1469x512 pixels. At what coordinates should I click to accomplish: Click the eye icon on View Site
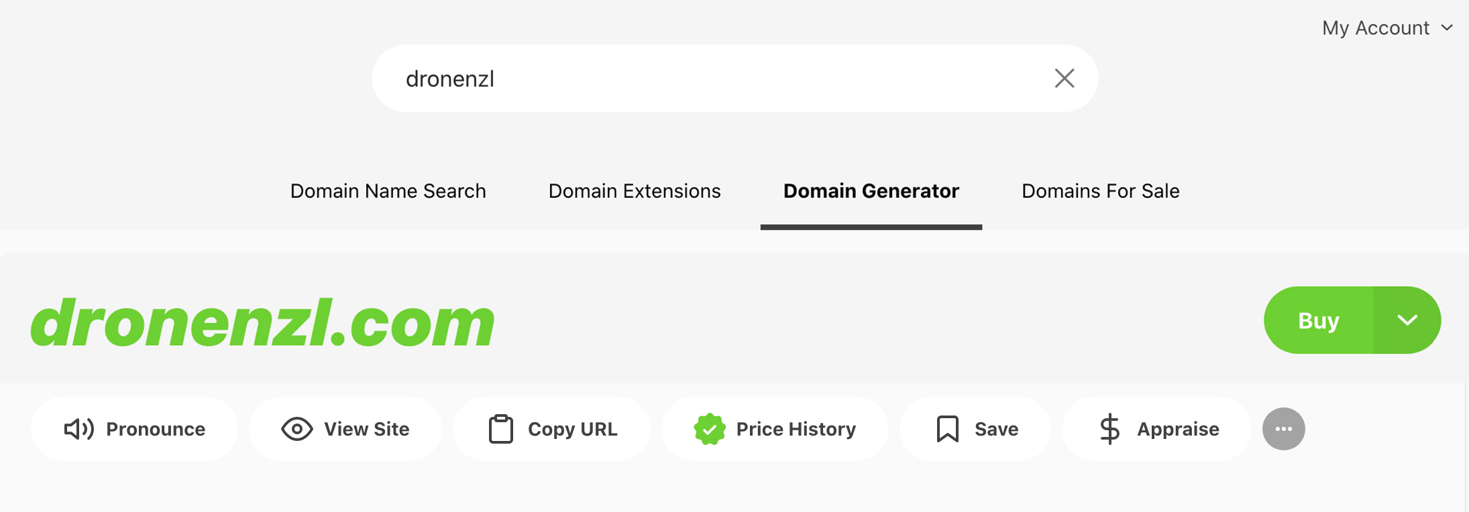(297, 429)
